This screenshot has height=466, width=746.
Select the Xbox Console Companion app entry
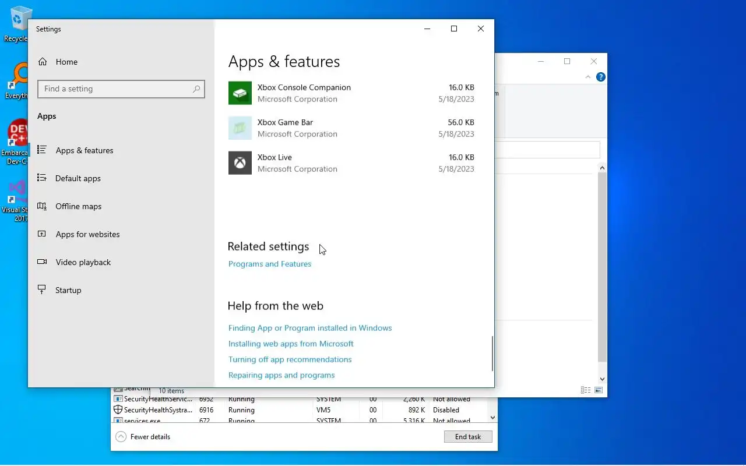tap(351, 93)
